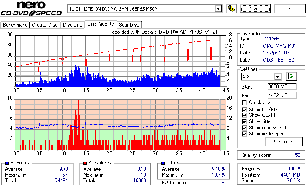Click Jitter average 9.48 %
This screenshot has height=186, width=306.
point(219,169)
